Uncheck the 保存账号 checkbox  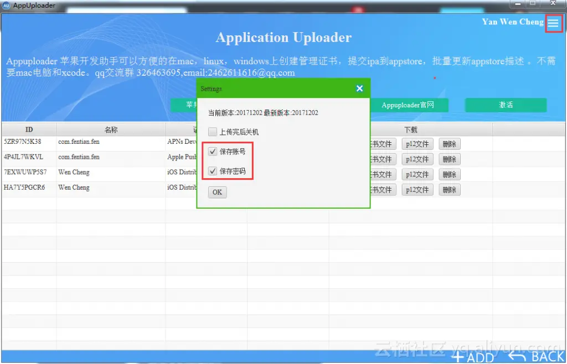[x=213, y=152]
